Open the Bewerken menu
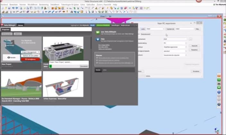The image size is (226, 135). (x=13, y=4)
